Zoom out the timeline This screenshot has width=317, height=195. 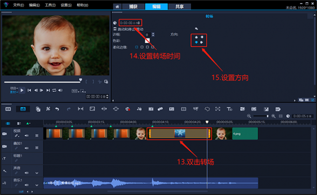coord(249,116)
